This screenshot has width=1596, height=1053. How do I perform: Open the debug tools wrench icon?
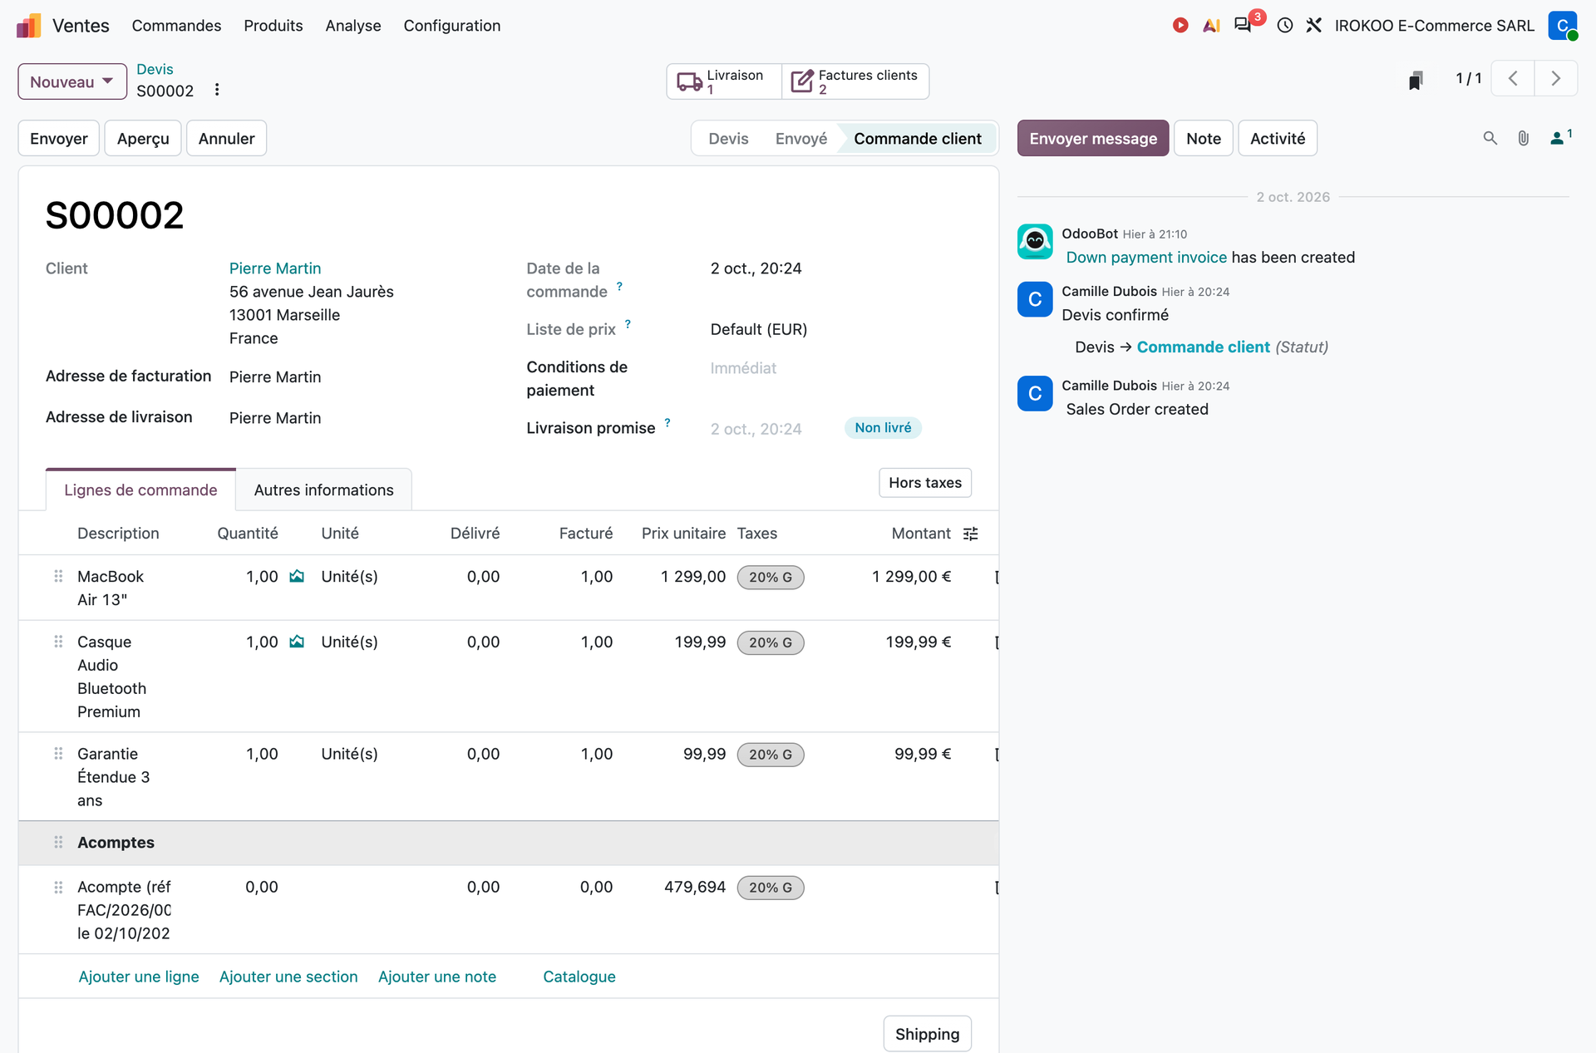coord(1314,26)
